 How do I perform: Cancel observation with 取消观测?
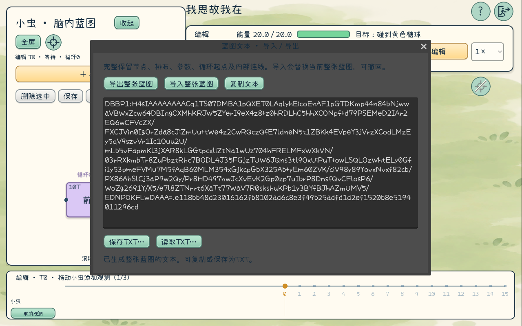33,313
